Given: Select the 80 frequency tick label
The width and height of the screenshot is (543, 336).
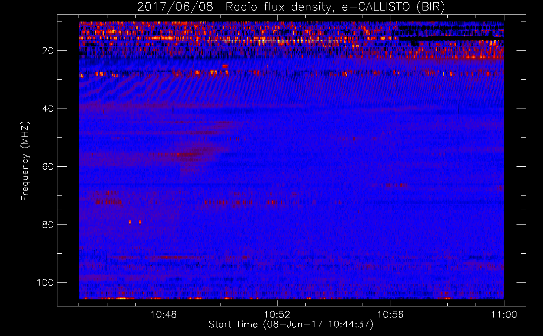Looking at the screenshot, I should point(48,224).
